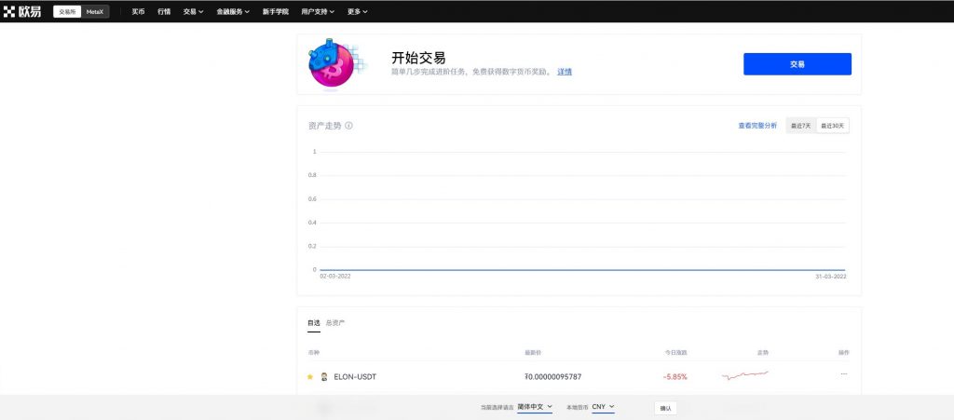Click the 确认 confirm button

(x=665, y=409)
